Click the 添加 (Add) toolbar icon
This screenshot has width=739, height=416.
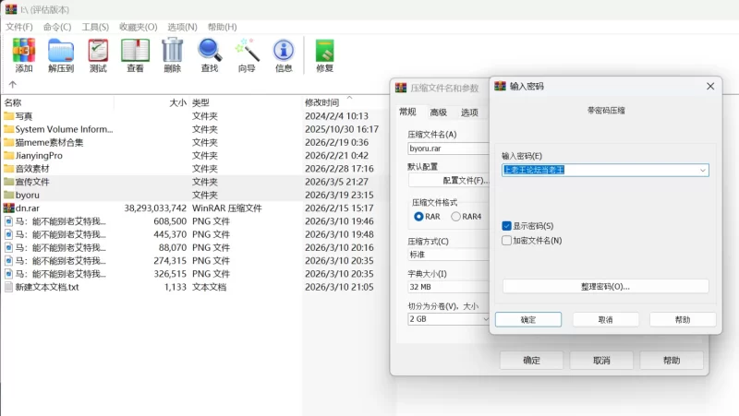tap(24, 54)
